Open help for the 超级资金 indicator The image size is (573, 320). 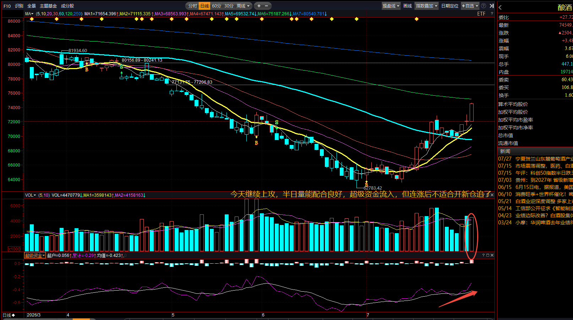[484, 255]
